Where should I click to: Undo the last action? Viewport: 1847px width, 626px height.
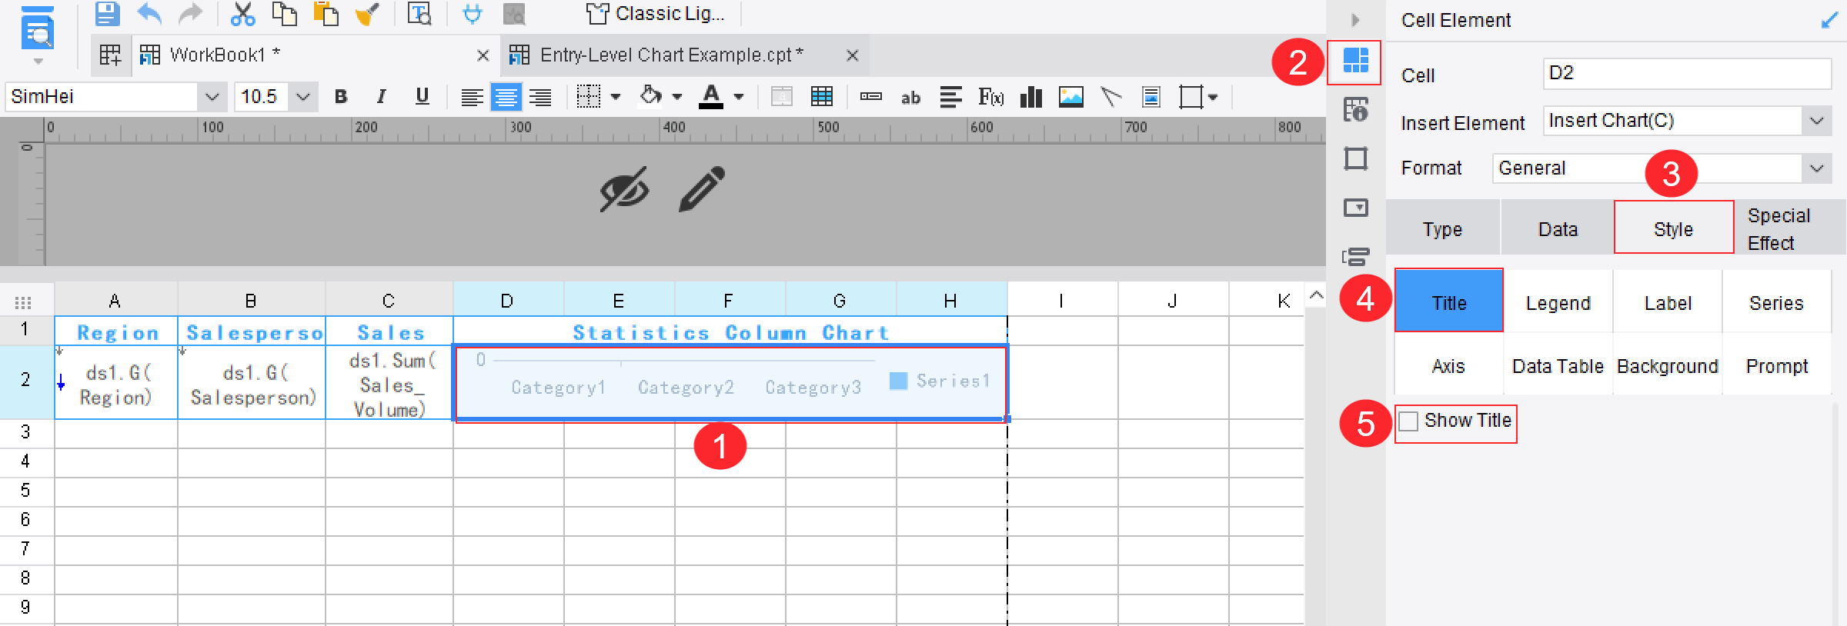coord(149,14)
